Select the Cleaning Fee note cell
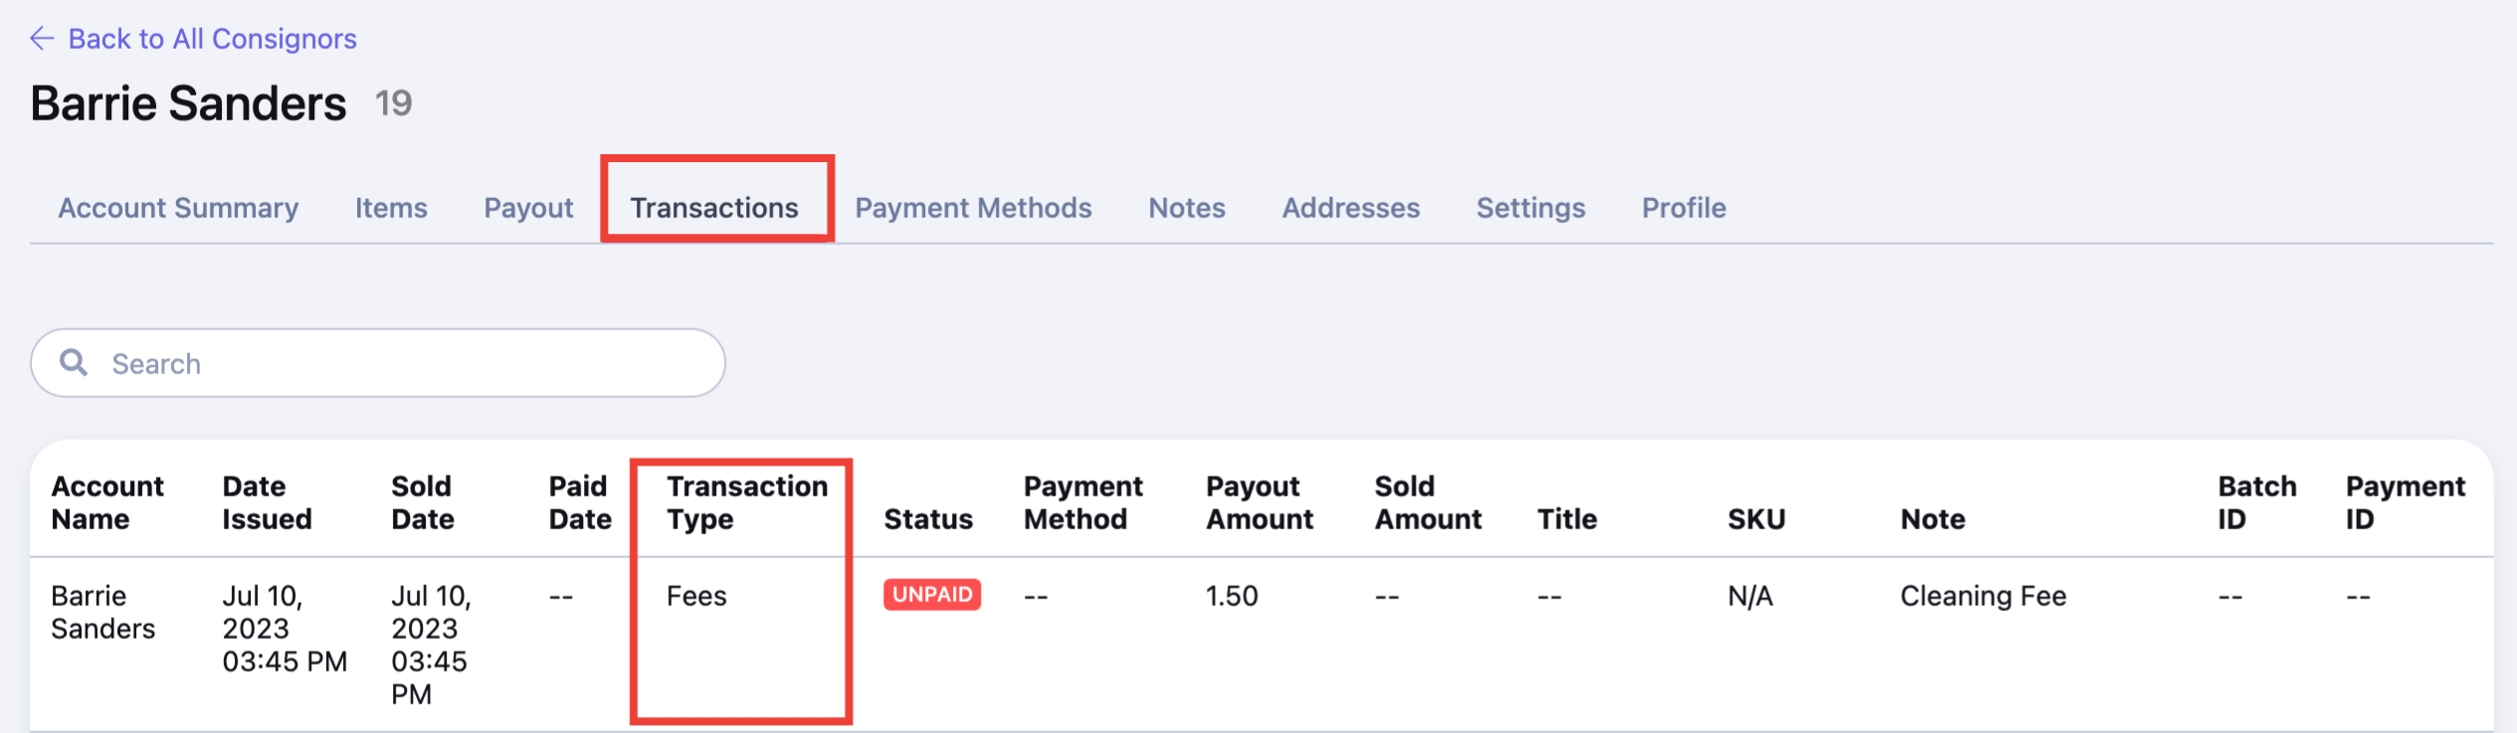 coord(1983,596)
